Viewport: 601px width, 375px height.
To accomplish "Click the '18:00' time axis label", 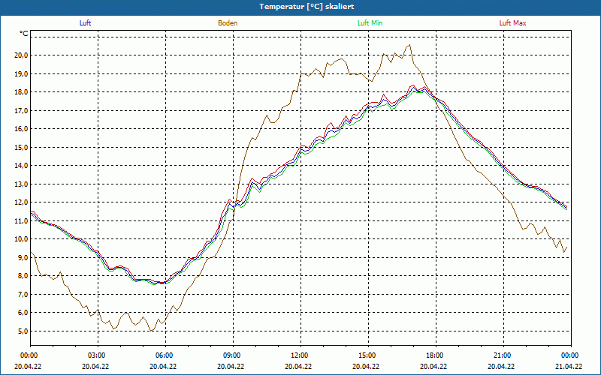I will click(x=433, y=355).
